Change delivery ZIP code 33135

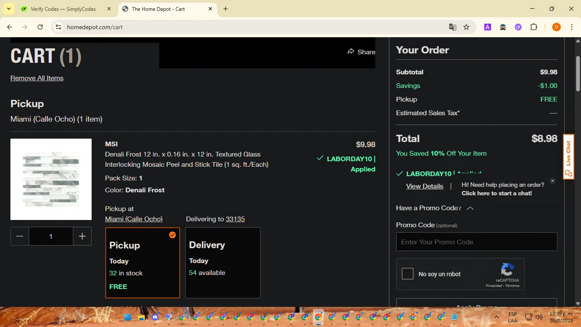click(x=235, y=219)
